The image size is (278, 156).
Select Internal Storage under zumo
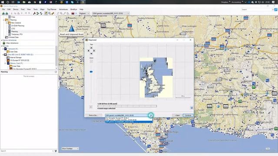point(16,58)
